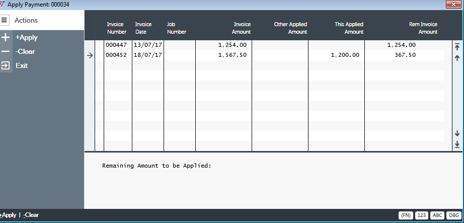This screenshot has width=464, height=223.
Task: Click the Job Number column header
Action: click(x=176, y=28)
